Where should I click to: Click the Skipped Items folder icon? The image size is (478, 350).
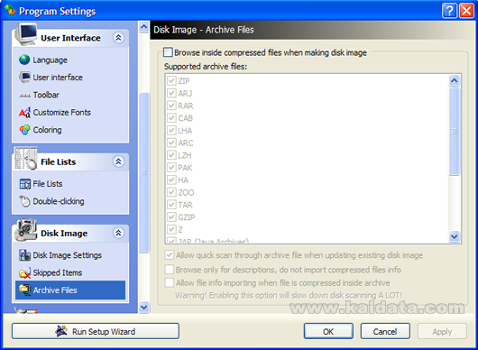point(24,272)
